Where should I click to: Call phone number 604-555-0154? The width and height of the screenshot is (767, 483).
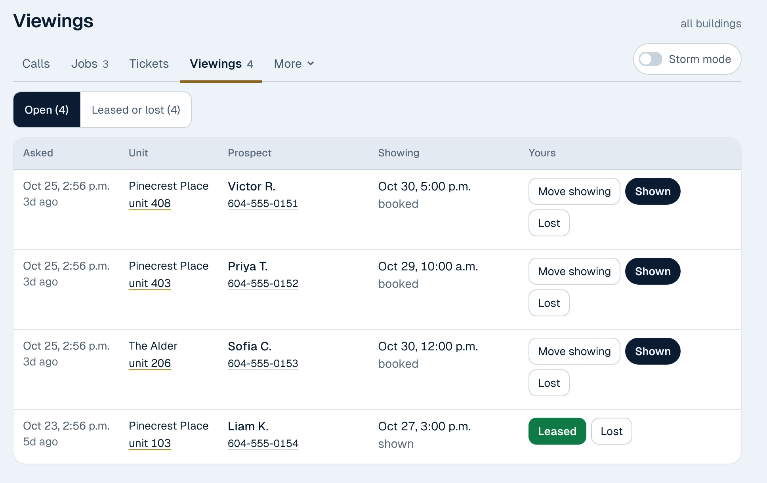(x=263, y=443)
